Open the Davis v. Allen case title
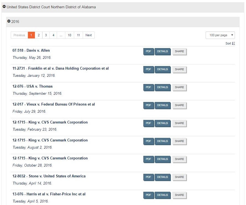 [31, 51]
